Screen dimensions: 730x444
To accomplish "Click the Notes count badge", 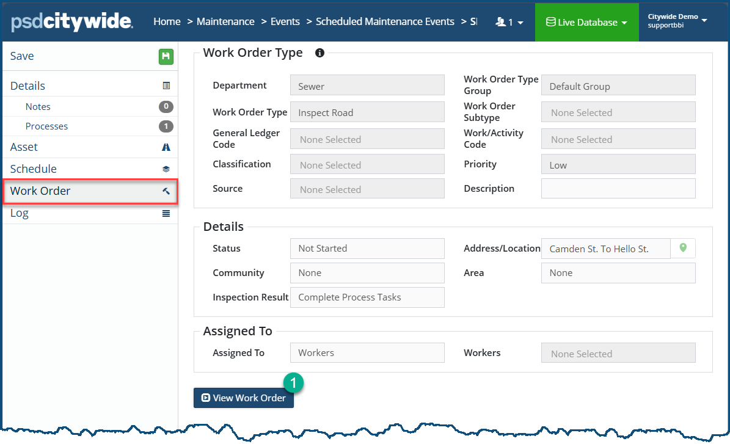I will coord(166,107).
